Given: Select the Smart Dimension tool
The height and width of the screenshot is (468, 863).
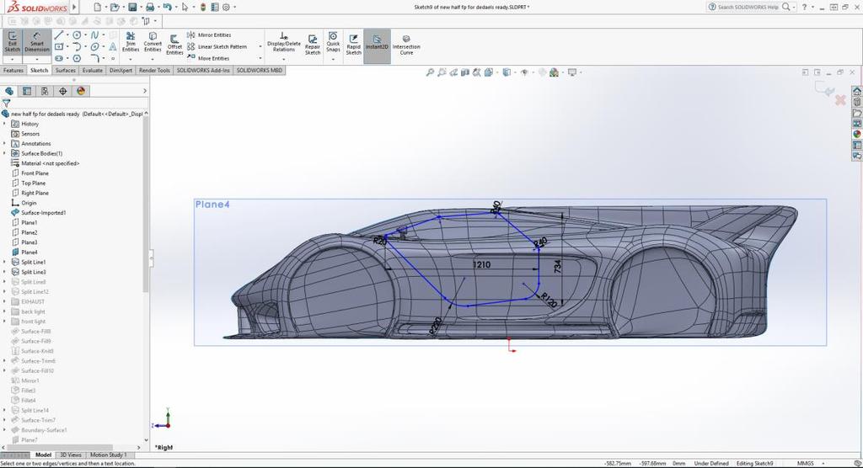Looking at the screenshot, I should coord(37,42).
